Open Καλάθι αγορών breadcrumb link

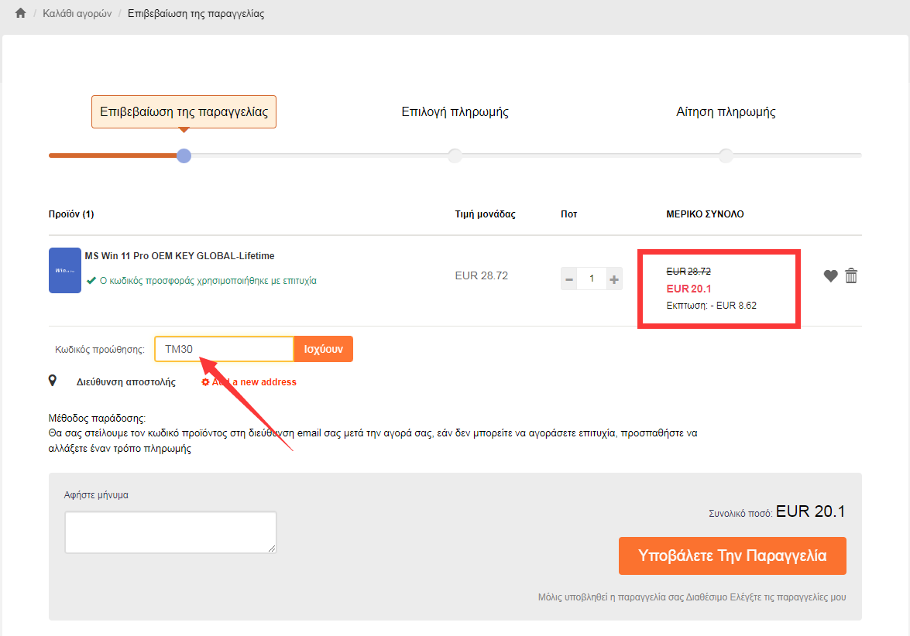77,14
